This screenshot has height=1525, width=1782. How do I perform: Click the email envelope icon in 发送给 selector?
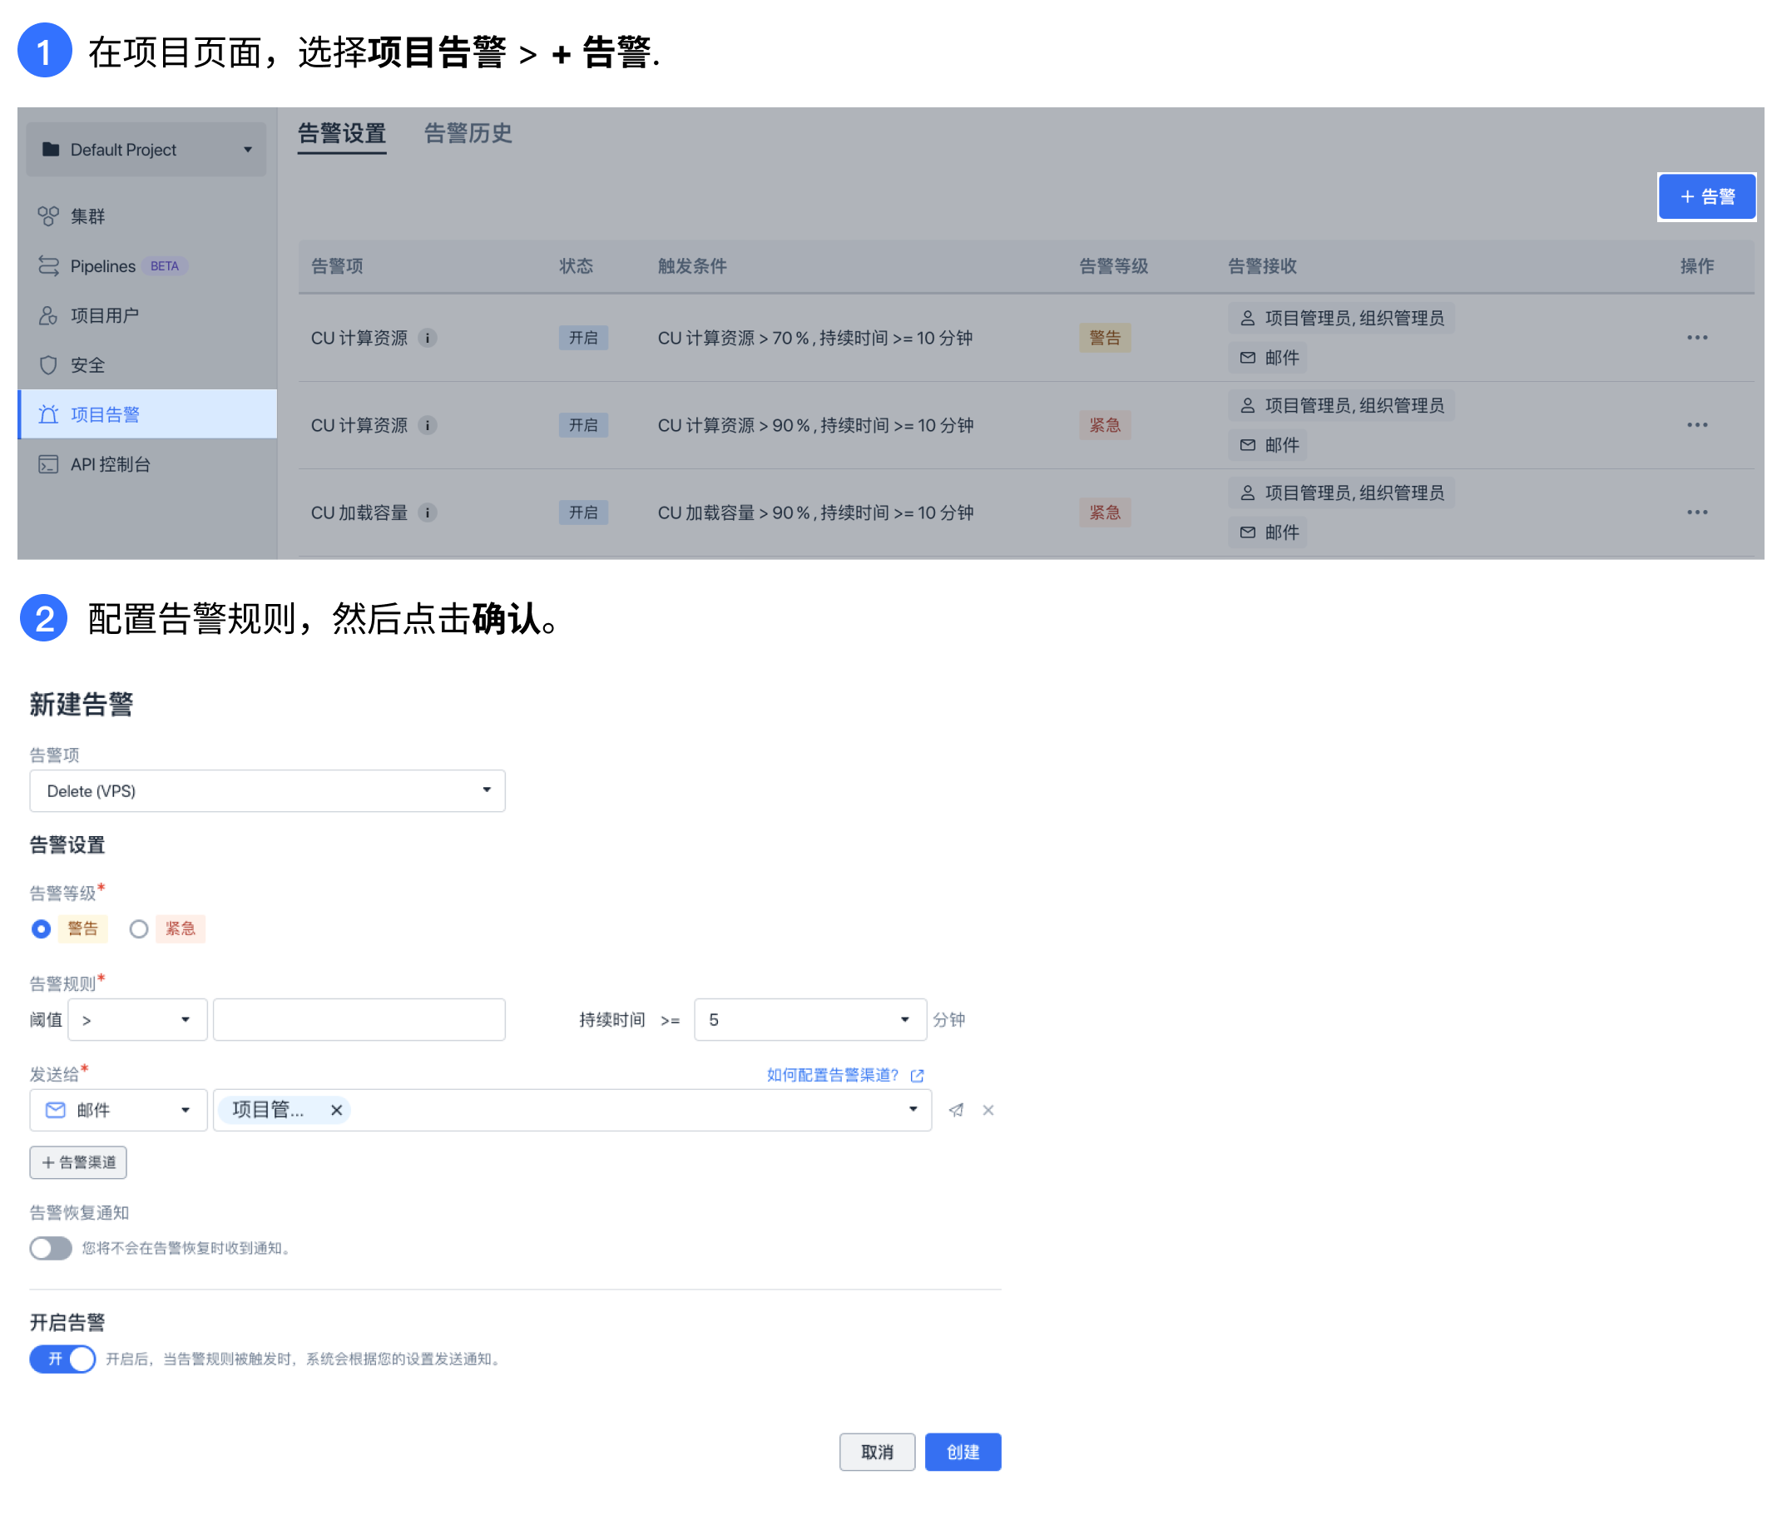click(56, 1111)
